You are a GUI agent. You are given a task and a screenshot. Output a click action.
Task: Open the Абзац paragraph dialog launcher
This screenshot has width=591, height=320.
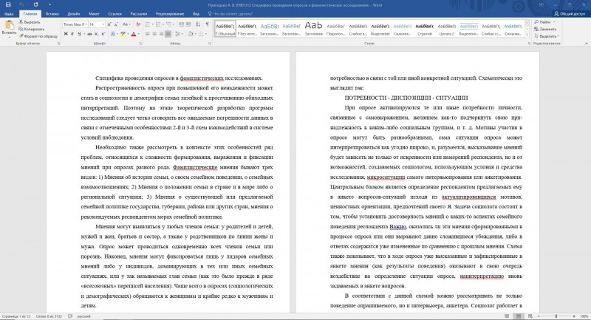(x=210, y=44)
